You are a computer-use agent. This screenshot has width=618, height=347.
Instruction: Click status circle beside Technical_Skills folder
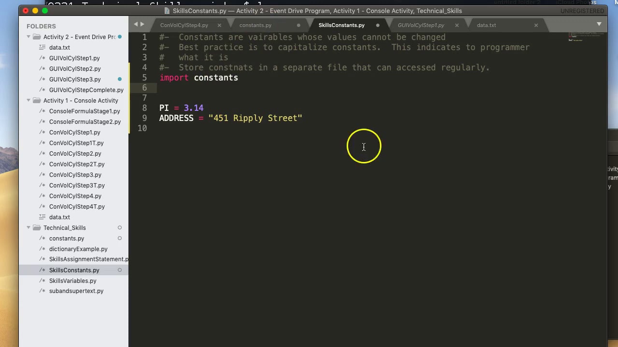click(x=120, y=228)
